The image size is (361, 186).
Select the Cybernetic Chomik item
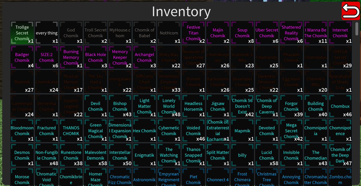pos(169,131)
